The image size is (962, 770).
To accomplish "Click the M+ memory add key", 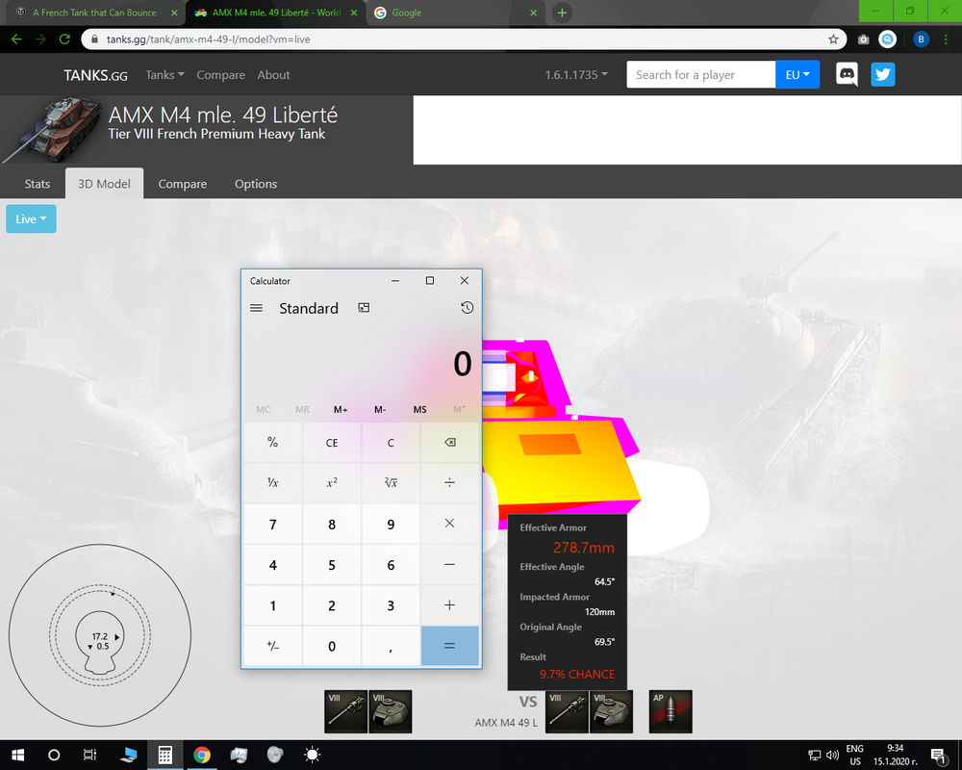I will 341,410.
